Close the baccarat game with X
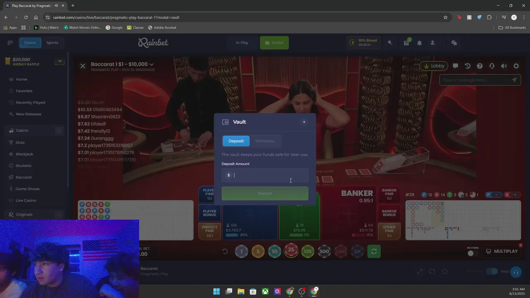This screenshot has height=298, width=530. [x=83, y=66]
